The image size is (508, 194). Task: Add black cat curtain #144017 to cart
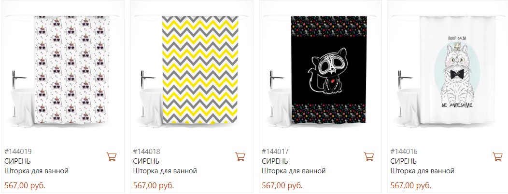point(369,156)
